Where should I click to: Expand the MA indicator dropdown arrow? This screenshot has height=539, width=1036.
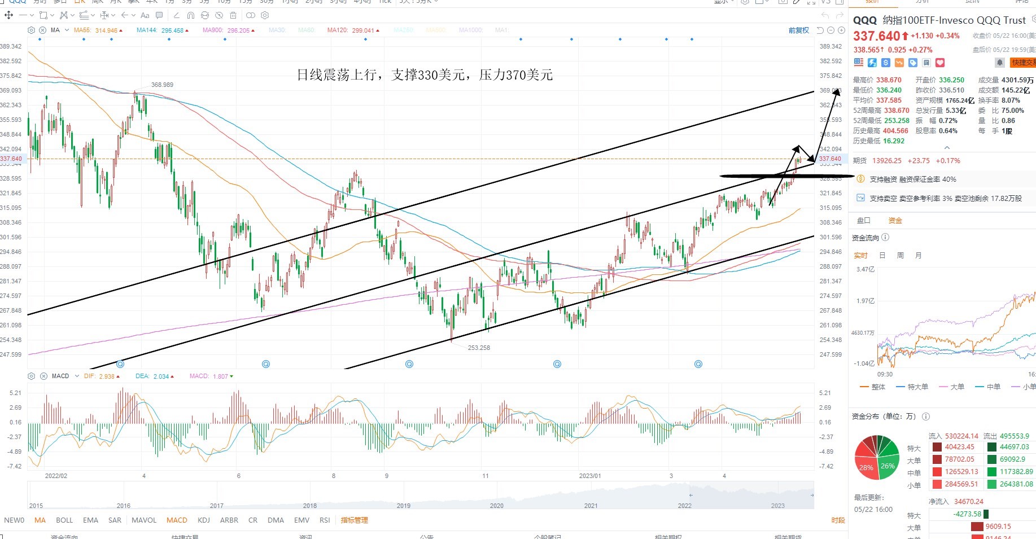[x=67, y=30]
